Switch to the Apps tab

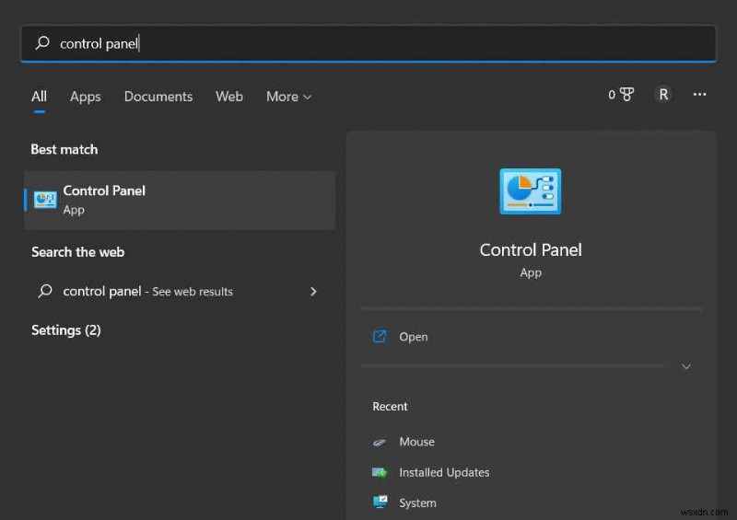[x=85, y=97]
